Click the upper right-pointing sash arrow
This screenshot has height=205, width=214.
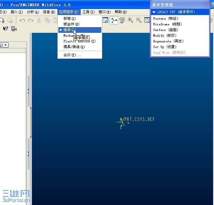(31, 108)
